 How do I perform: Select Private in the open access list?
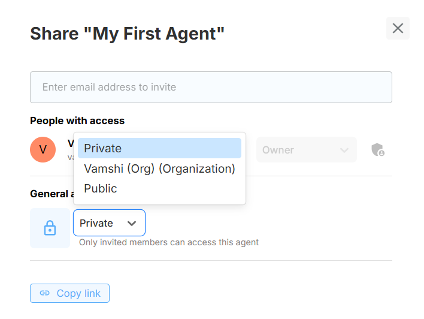159,148
